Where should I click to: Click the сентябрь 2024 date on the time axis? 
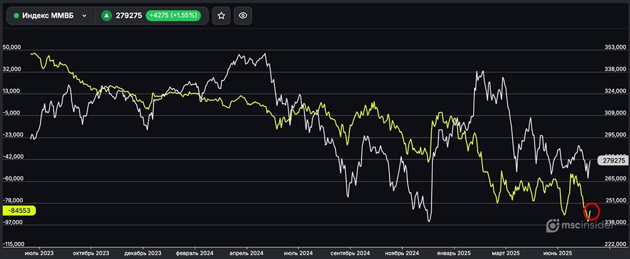(x=350, y=254)
